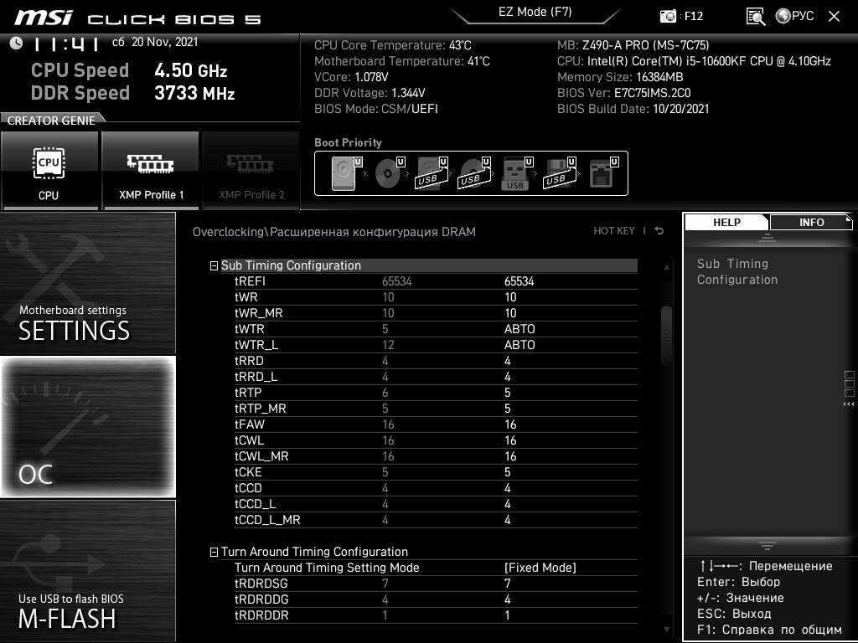Edit the tWR timing value
Image resolution: width=858 pixels, height=643 pixels.
click(510, 297)
